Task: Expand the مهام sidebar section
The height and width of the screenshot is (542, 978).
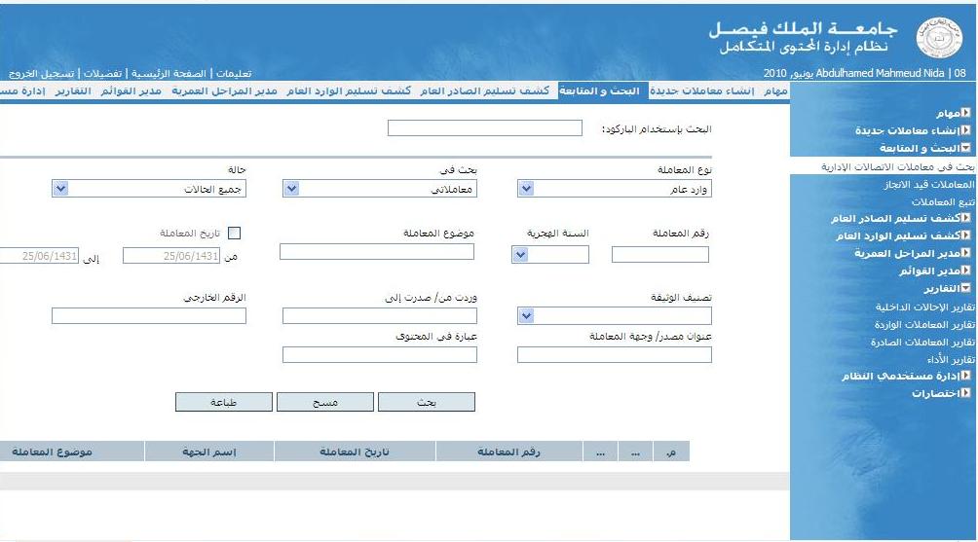Action: tap(965, 113)
